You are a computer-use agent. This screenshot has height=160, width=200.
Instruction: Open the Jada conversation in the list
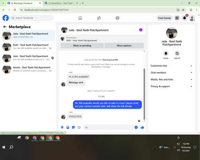[x=28, y=35]
